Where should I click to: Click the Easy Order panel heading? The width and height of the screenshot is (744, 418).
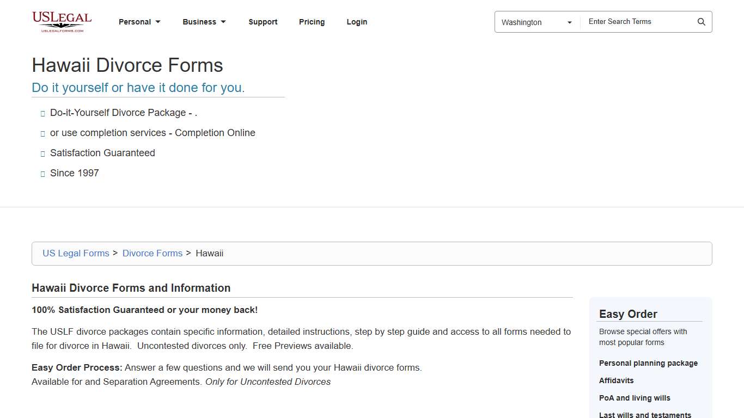628,314
